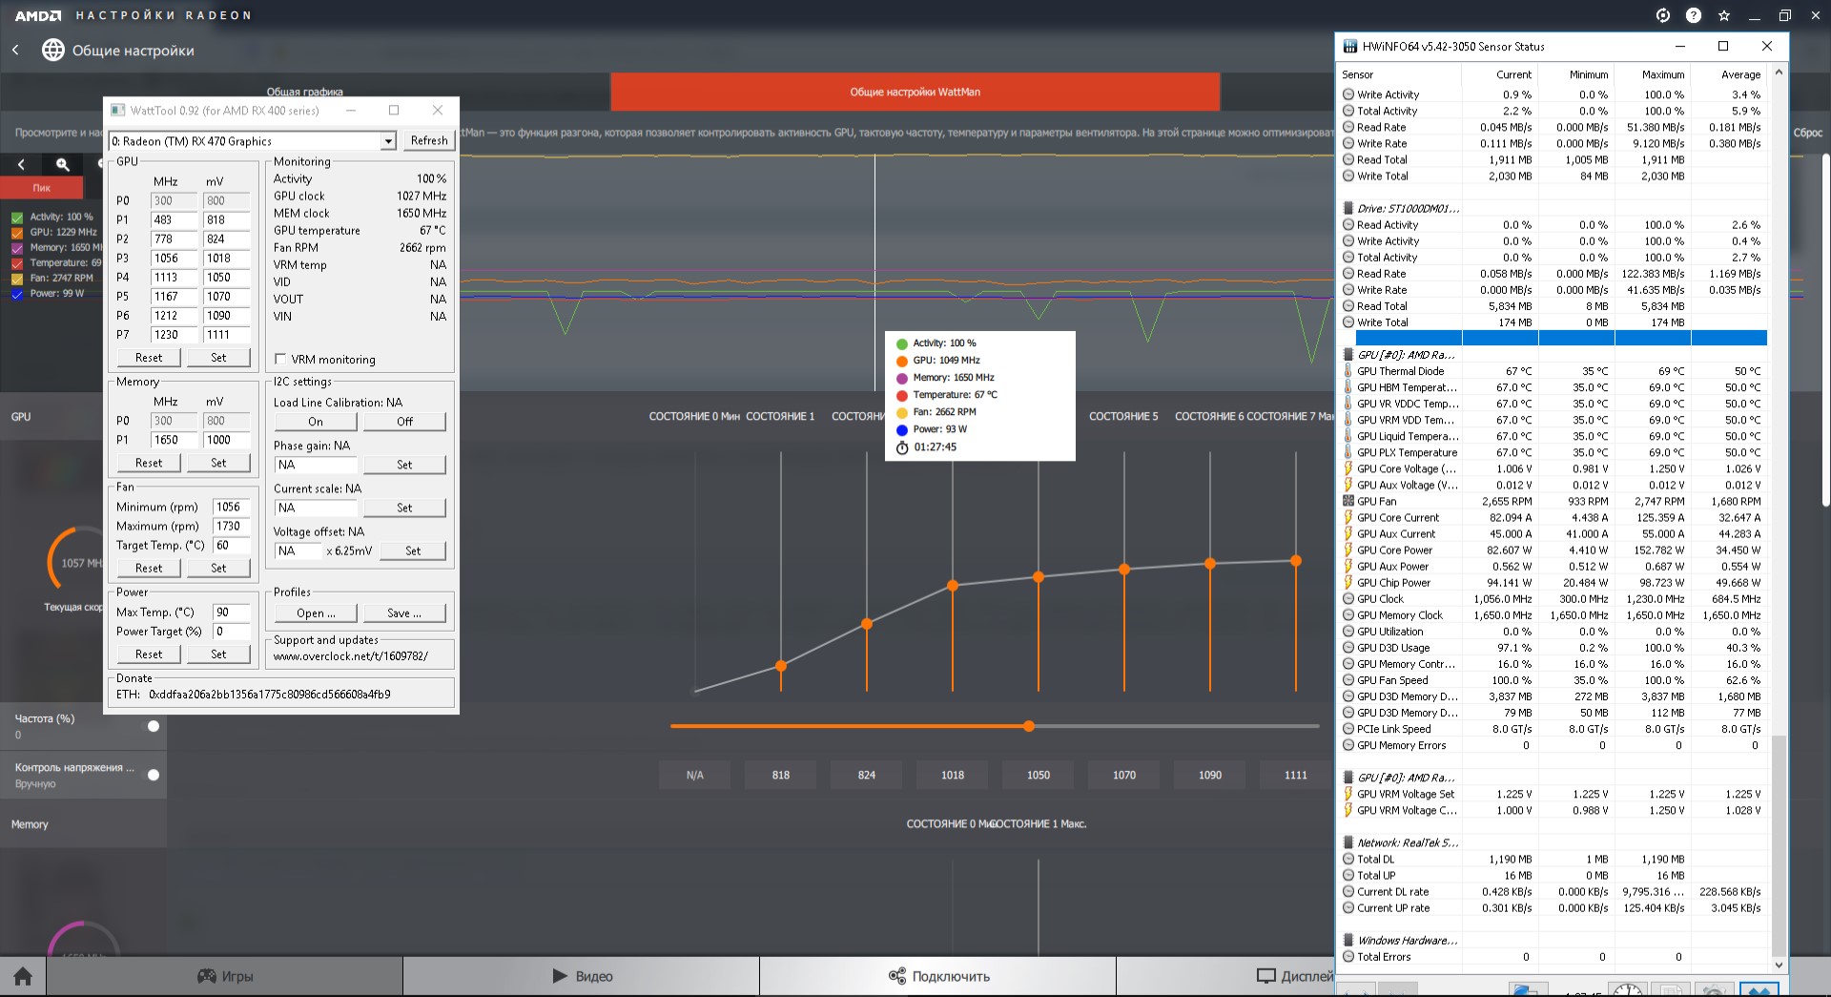The image size is (1831, 997).
Task: Select the GPU Clock sensor row
Action: [1554, 599]
